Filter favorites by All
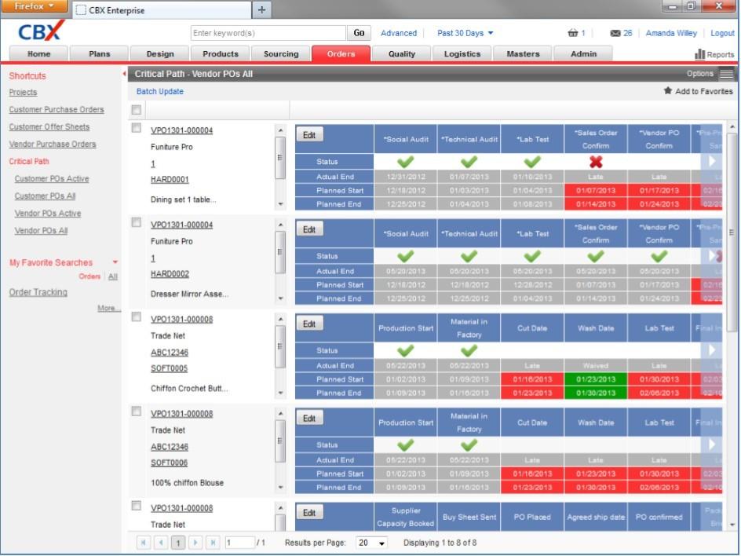The image size is (741, 556). (113, 276)
